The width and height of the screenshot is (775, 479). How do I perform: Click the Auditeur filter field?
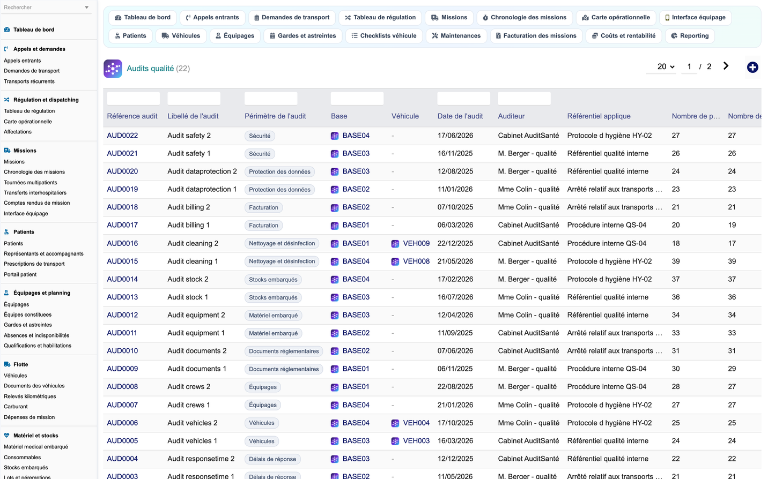[x=525, y=99]
